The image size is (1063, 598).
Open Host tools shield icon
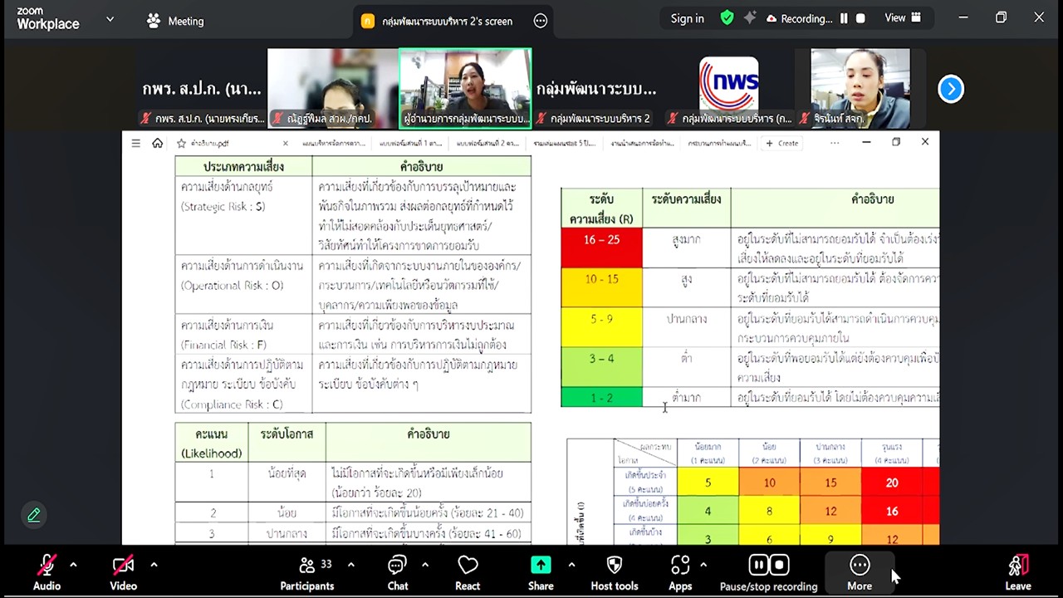coord(615,571)
